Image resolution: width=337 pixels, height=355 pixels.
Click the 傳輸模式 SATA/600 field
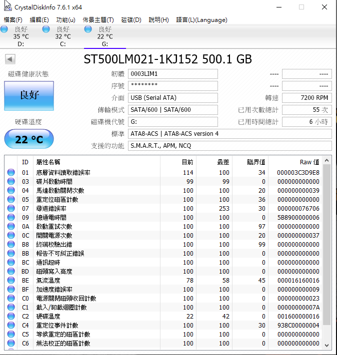[173, 110]
